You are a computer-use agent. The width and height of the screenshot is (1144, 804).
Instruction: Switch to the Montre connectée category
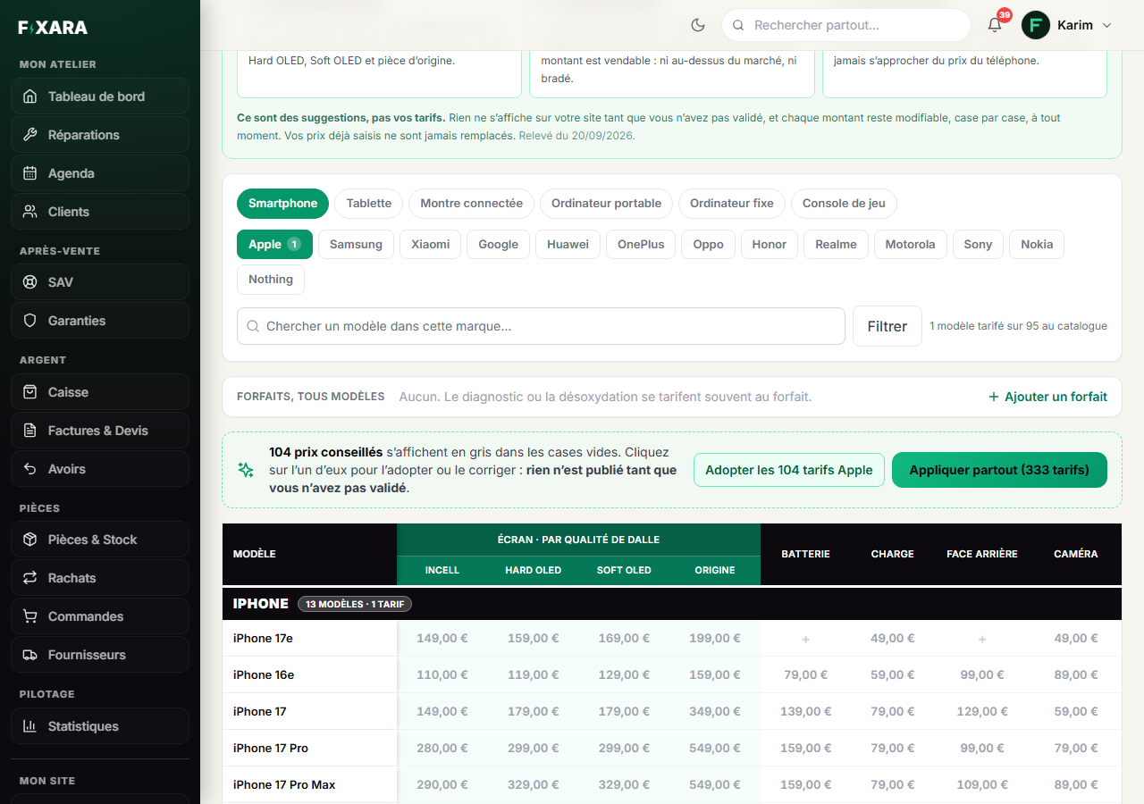click(x=471, y=204)
